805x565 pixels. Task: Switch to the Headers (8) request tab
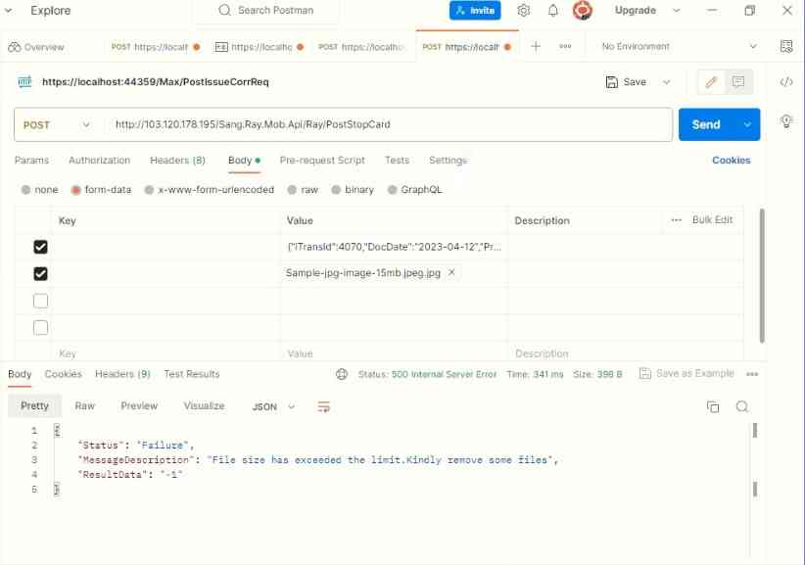[x=177, y=161]
